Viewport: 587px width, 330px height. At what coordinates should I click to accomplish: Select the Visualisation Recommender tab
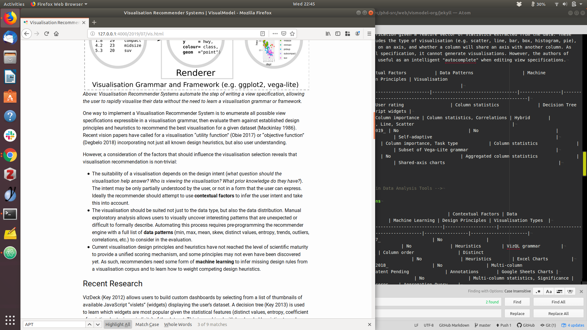54,22
